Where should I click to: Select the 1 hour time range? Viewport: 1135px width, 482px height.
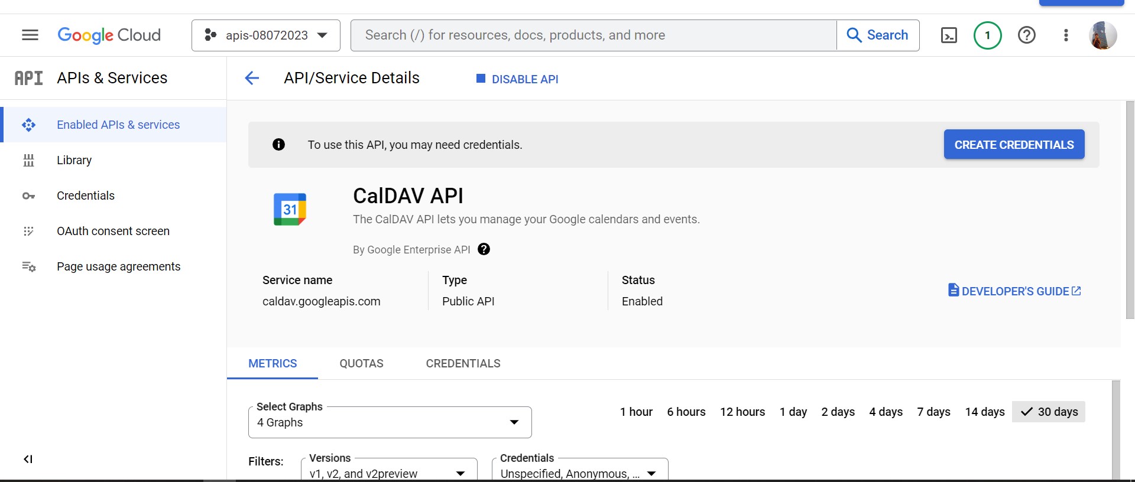coord(636,412)
